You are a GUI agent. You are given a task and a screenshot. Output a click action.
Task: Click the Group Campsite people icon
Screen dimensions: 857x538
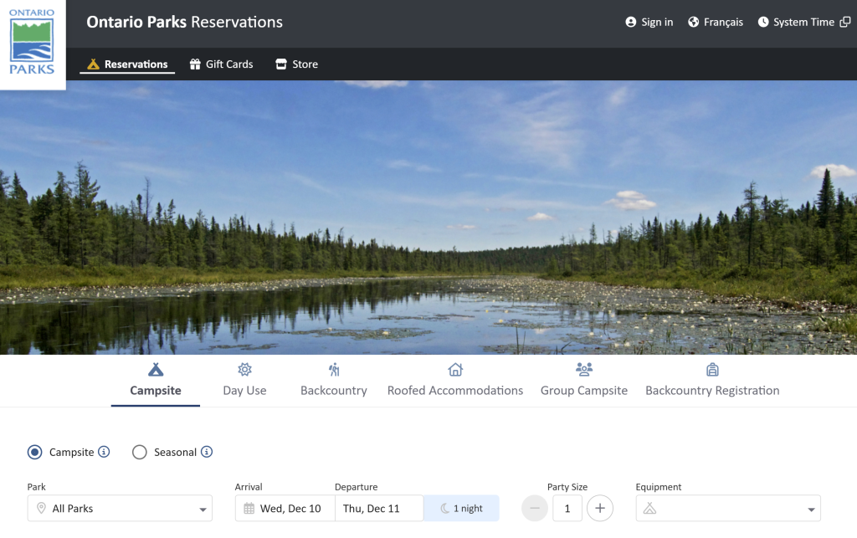coord(583,368)
